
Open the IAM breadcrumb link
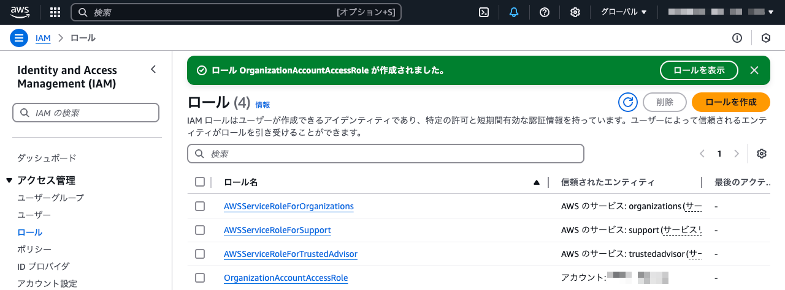pyautogui.click(x=43, y=38)
